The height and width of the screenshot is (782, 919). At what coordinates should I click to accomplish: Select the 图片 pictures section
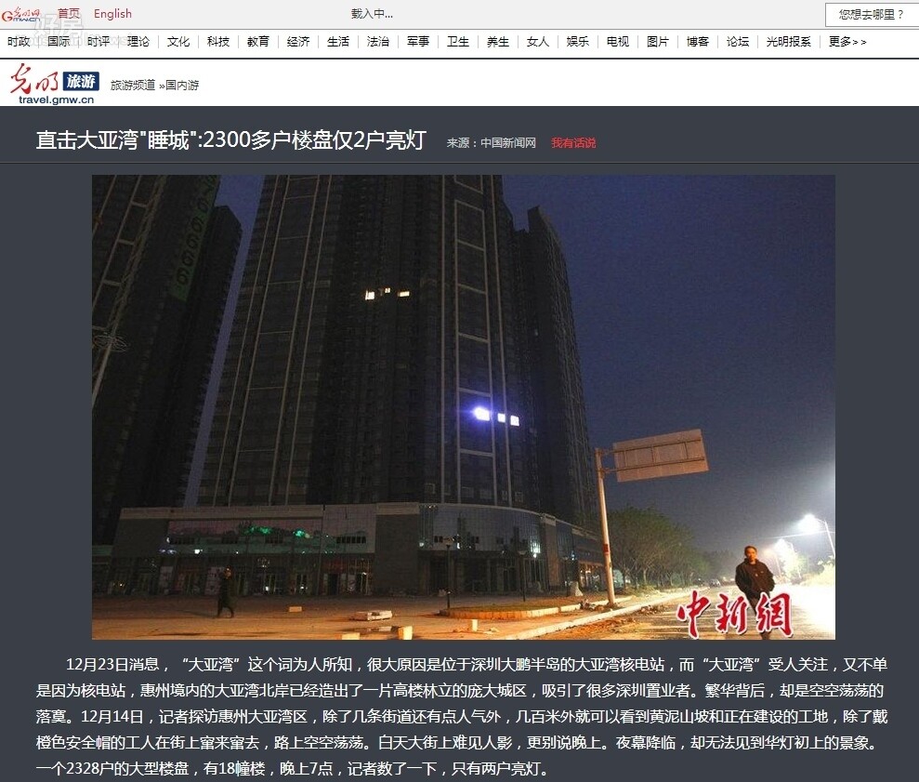(657, 41)
